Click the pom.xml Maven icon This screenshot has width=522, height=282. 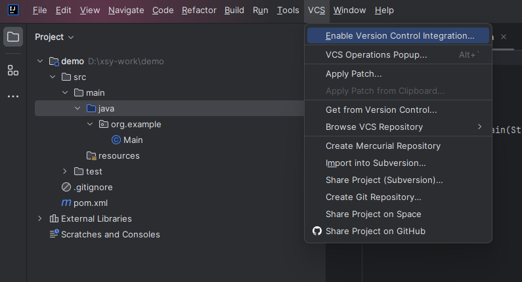[66, 203]
